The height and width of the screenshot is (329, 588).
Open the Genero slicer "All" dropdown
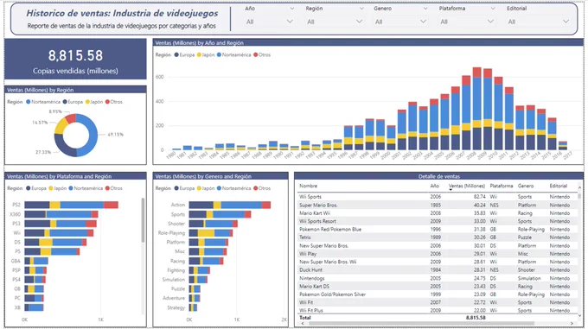pyautogui.click(x=400, y=22)
